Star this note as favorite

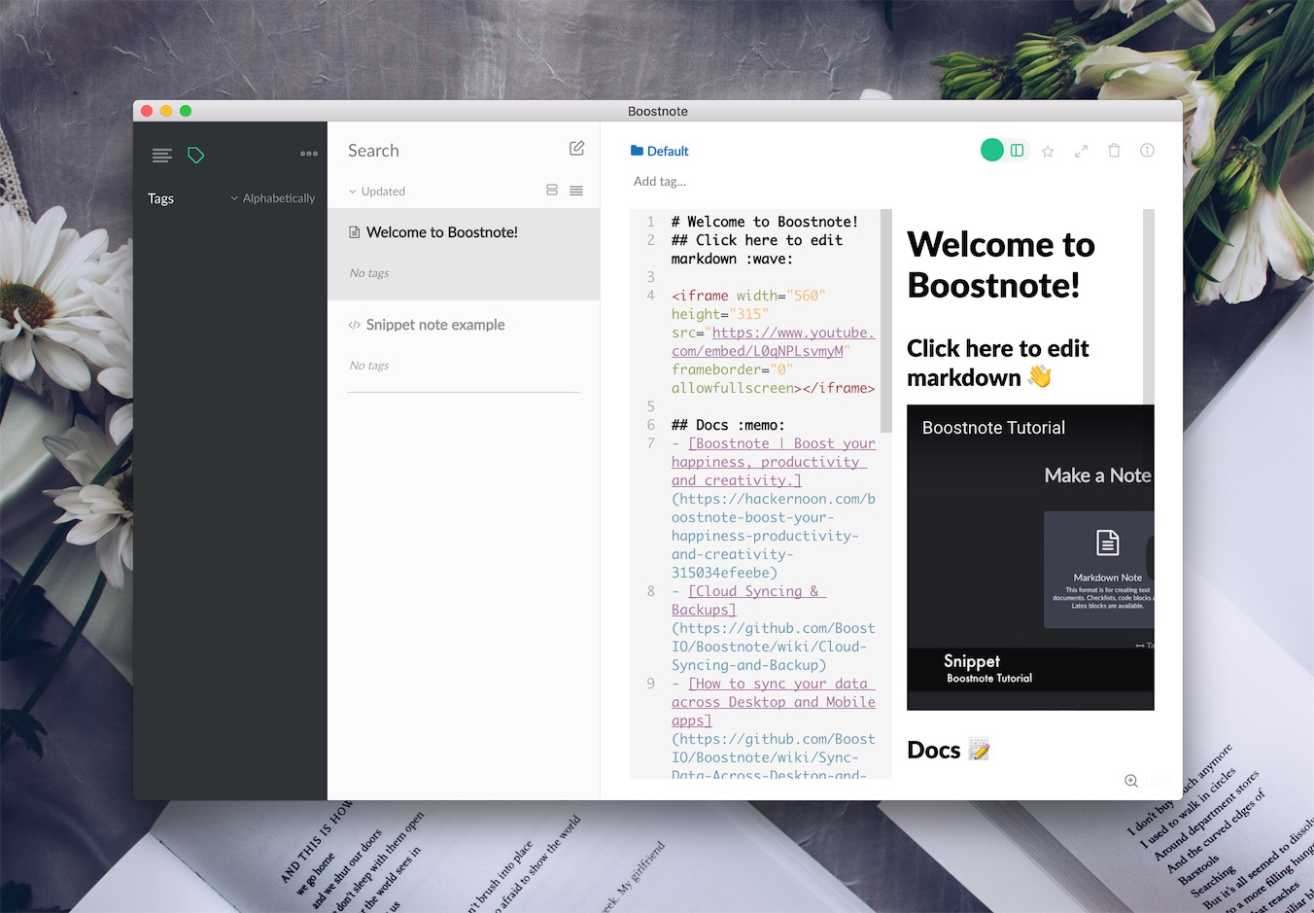(x=1048, y=151)
